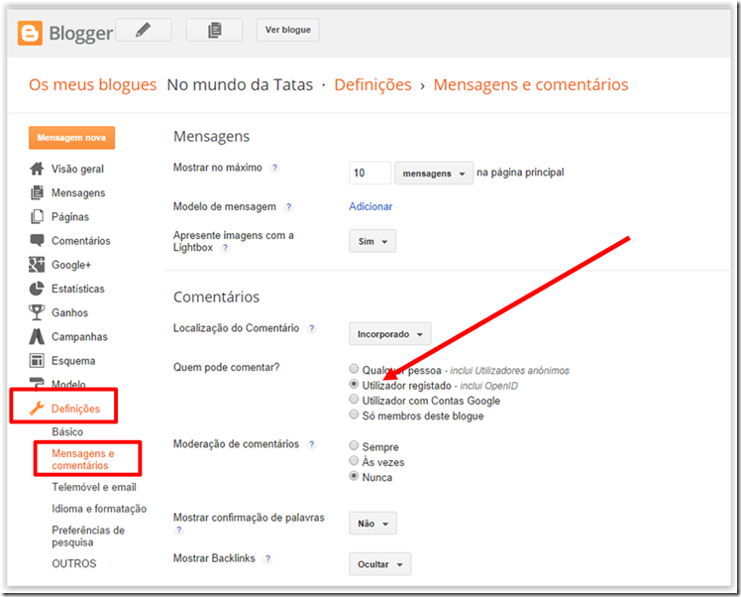741x597 pixels.
Task: Open the Backlinks Ocultar dropdown
Action: coord(380,564)
